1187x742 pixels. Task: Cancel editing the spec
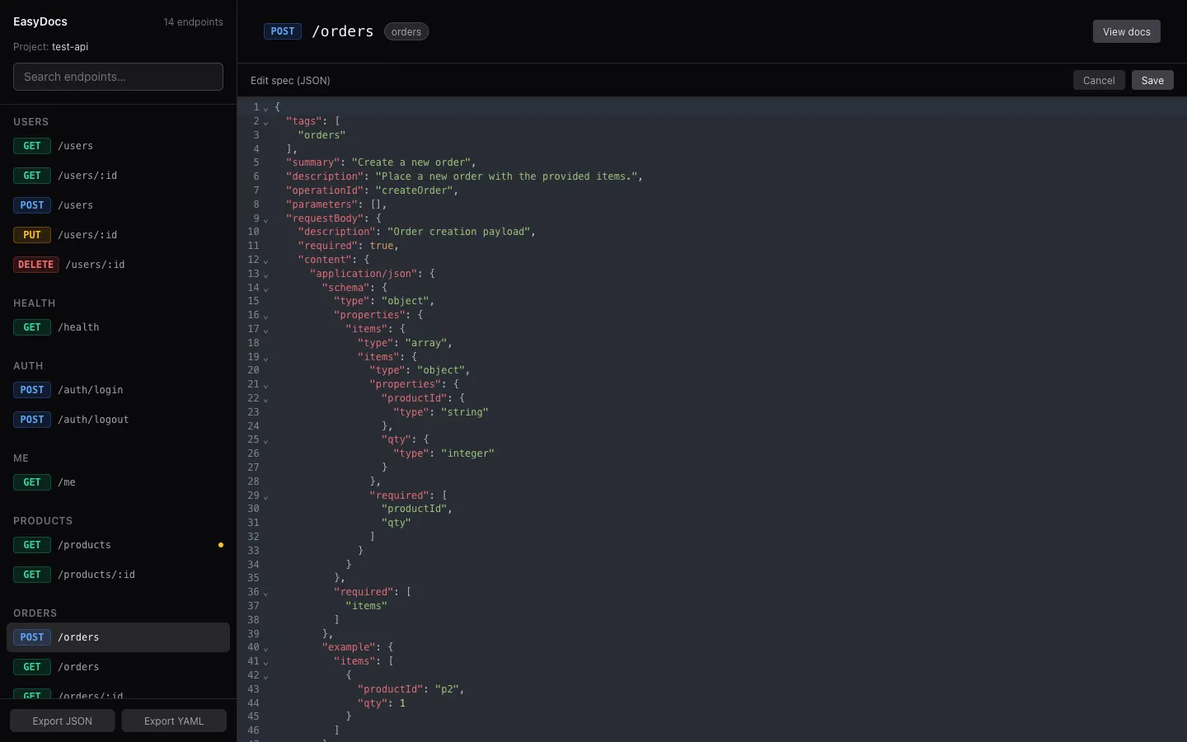point(1099,80)
